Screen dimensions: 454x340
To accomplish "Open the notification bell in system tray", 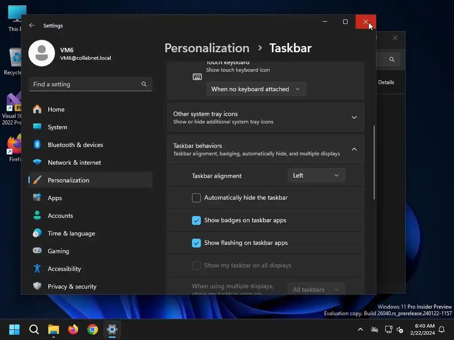I will 442,329.
